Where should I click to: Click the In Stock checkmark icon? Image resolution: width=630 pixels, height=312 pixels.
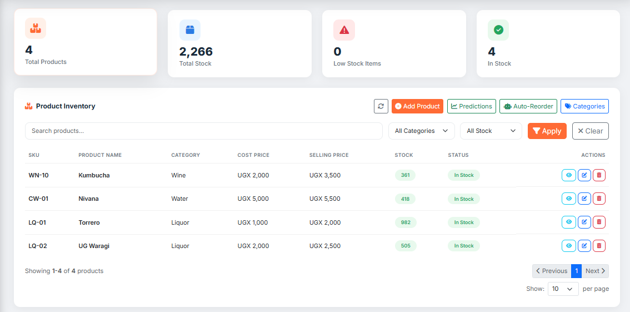pyautogui.click(x=498, y=29)
